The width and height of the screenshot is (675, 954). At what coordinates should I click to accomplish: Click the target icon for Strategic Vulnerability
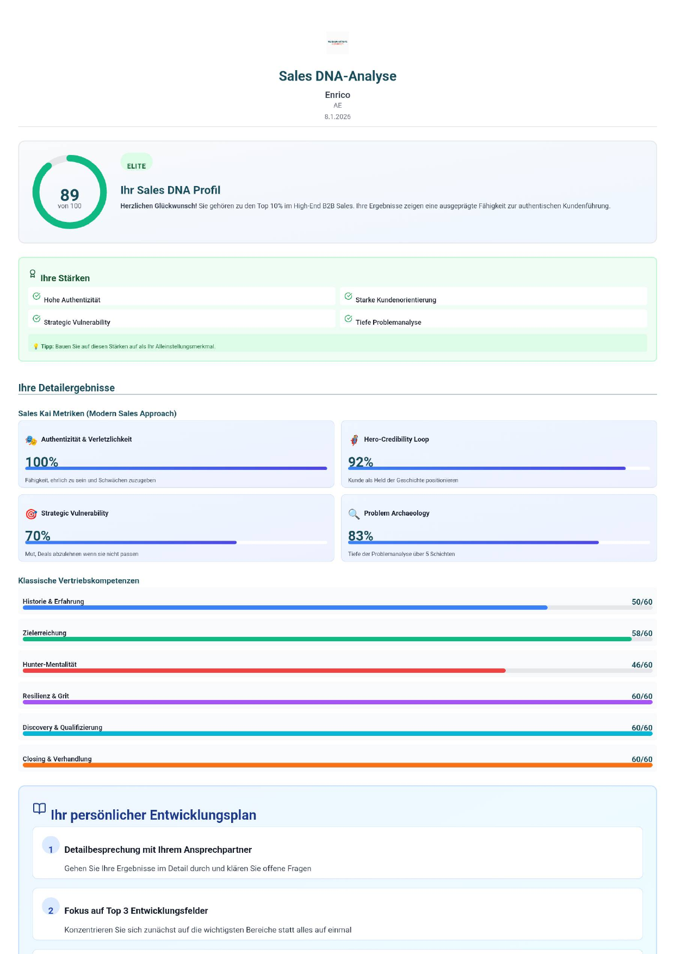[31, 514]
